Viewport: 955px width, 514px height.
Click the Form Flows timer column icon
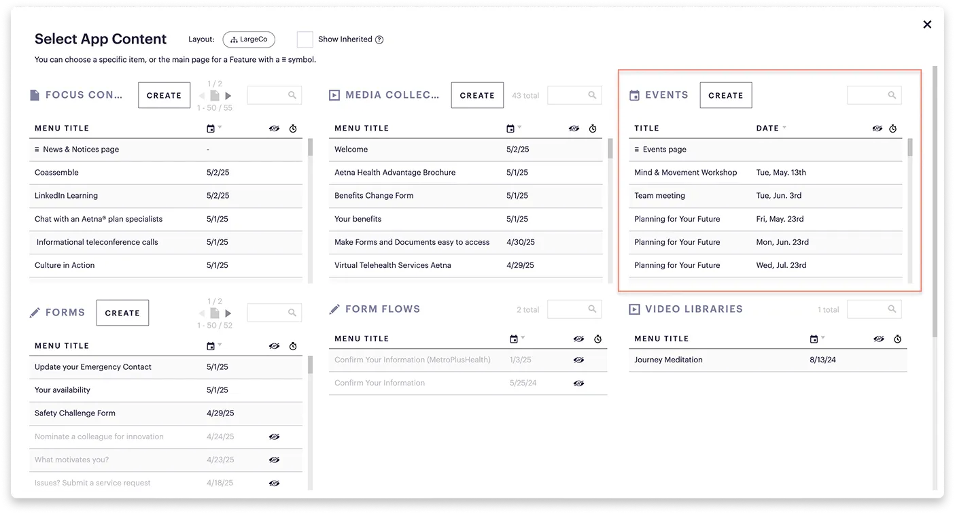(x=597, y=339)
